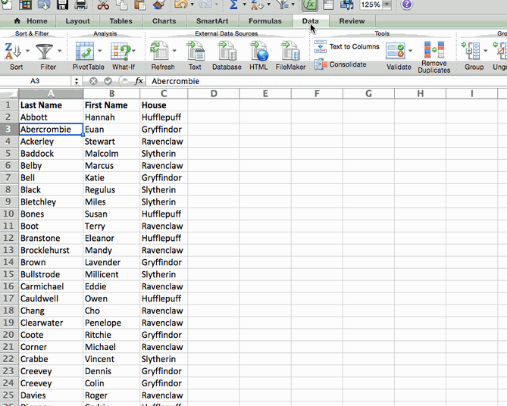Click the Remove Duplicates icon
The image size is (507, 406).
[x=434, y=52]
